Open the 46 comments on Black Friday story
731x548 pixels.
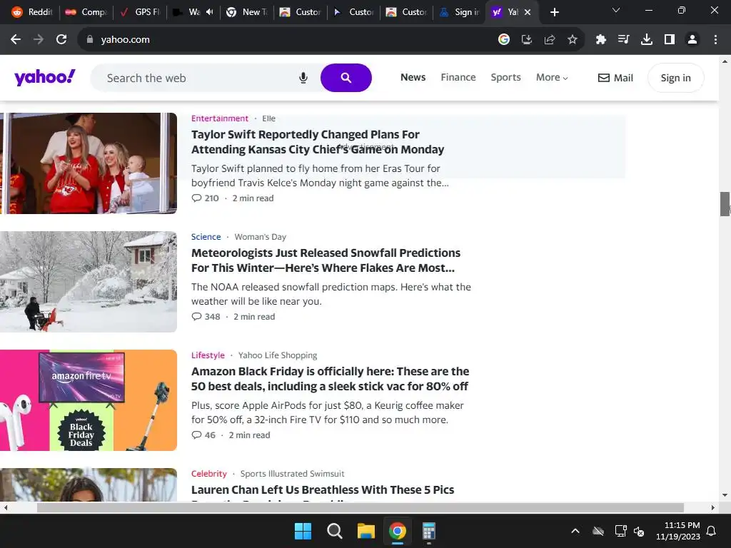(x=203, y=435)
